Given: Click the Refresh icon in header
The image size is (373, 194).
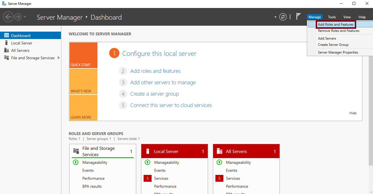Looking at the screenshot, I should [283, 17].
